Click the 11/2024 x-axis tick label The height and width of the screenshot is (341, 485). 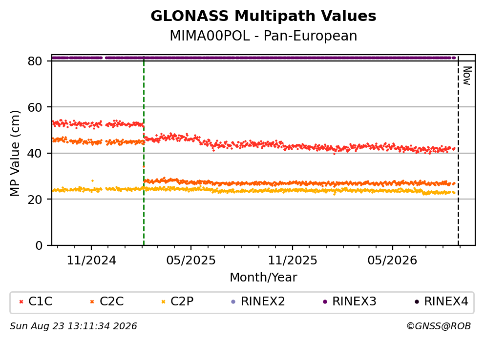91,261
